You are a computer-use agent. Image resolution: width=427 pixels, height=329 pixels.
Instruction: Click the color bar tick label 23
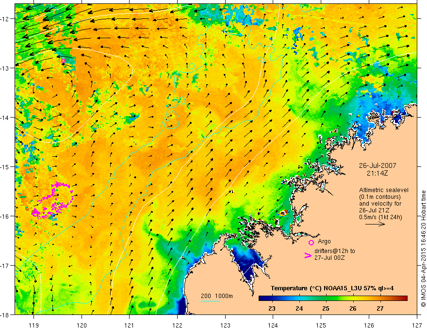[272, 308]
